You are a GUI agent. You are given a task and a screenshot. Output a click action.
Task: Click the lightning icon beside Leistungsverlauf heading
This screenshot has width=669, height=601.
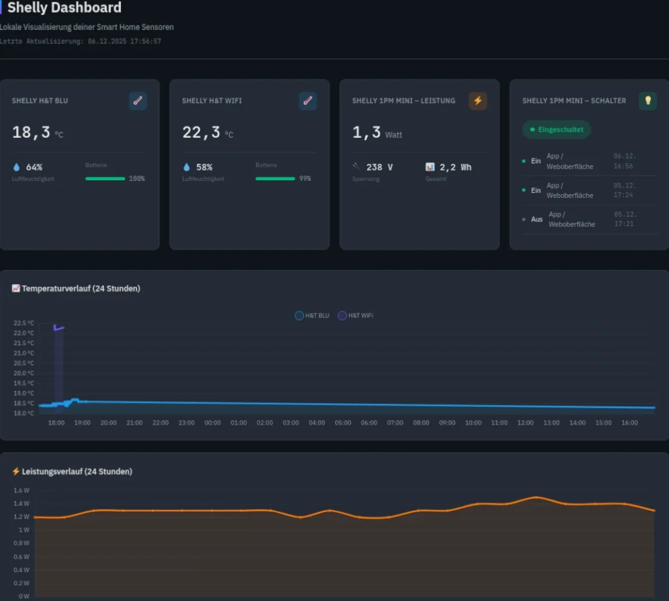click(x=16, y=471)
